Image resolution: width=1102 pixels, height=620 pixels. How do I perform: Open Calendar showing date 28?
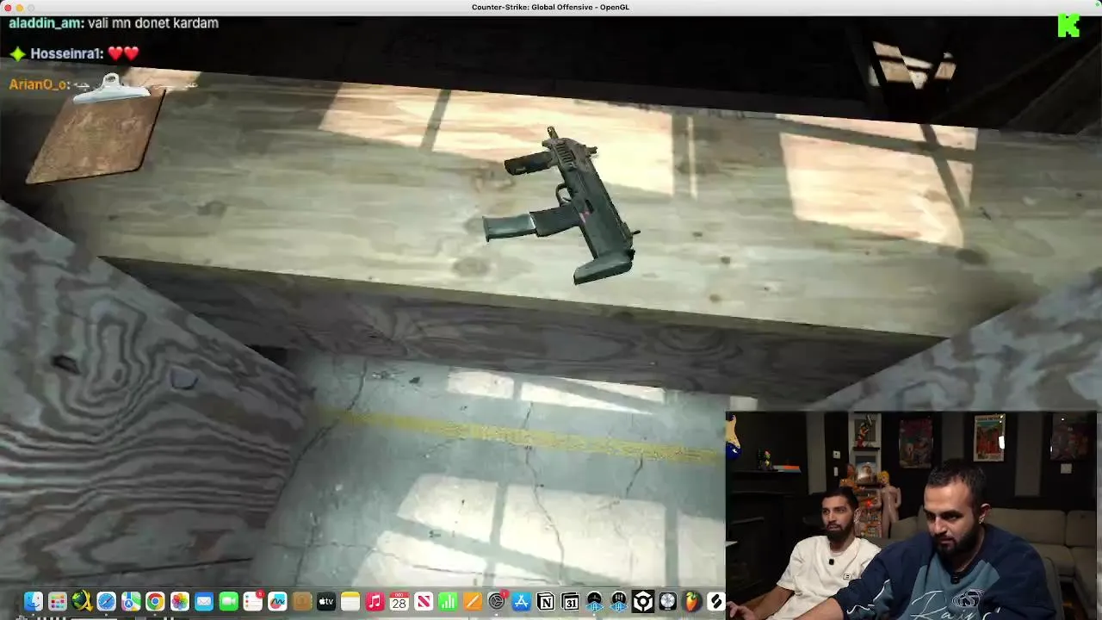[399, 602]
